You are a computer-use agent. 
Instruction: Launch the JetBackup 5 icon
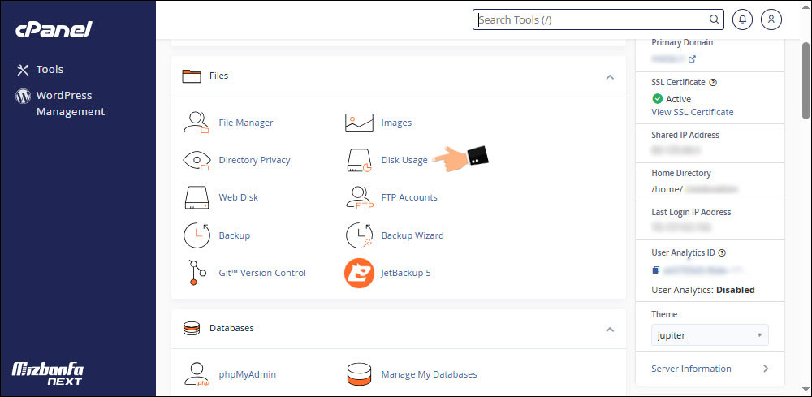point(359,273)
